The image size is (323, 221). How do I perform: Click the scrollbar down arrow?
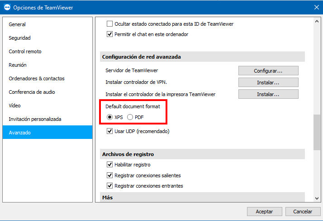[x=317, y=198]
